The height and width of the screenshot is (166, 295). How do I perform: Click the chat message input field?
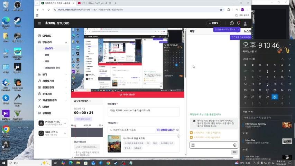[x=214, y=145]
